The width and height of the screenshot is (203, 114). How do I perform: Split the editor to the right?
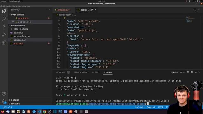point(195,10)
